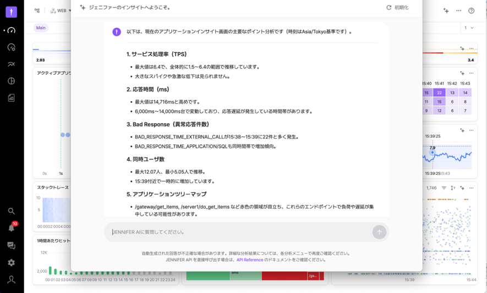The width and height of the screenshot is (487, 293).
Task: Open the settings gear in the sidebar
Action: pyautogui.click(x=11, y=263)
